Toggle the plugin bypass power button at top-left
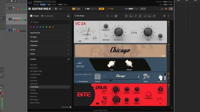Image resolution: width=200 pixels, height=112 pixels. pos(30,2)
